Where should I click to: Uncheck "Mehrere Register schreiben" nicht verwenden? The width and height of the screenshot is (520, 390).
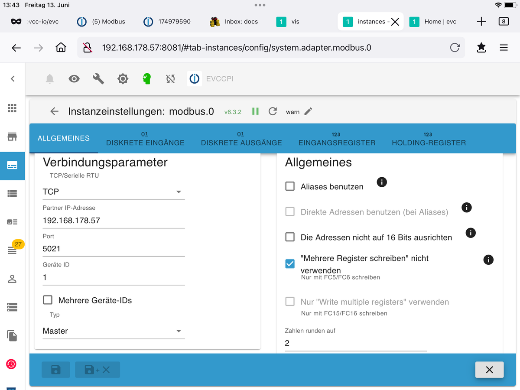(290, 263)
